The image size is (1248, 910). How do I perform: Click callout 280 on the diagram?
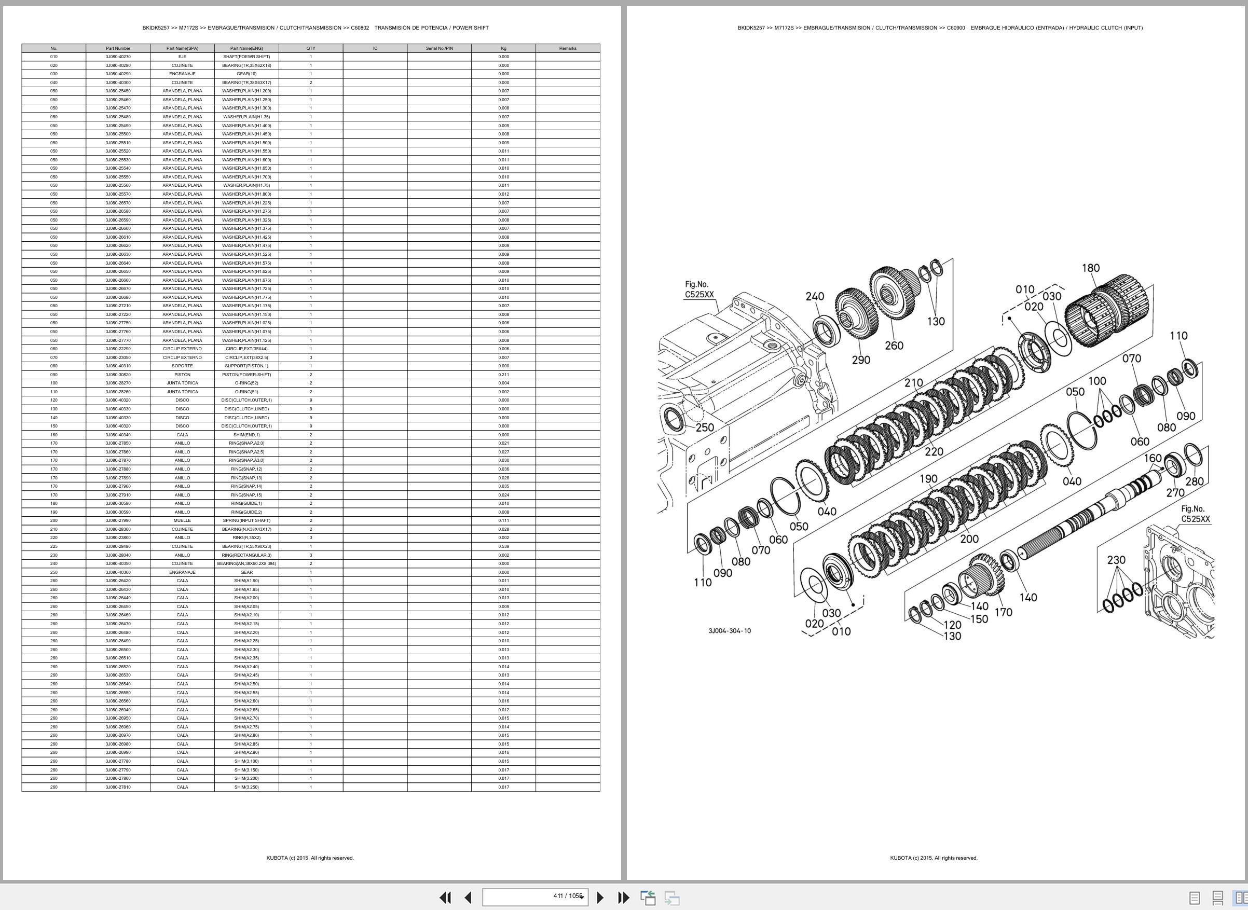click(1194, 481)
